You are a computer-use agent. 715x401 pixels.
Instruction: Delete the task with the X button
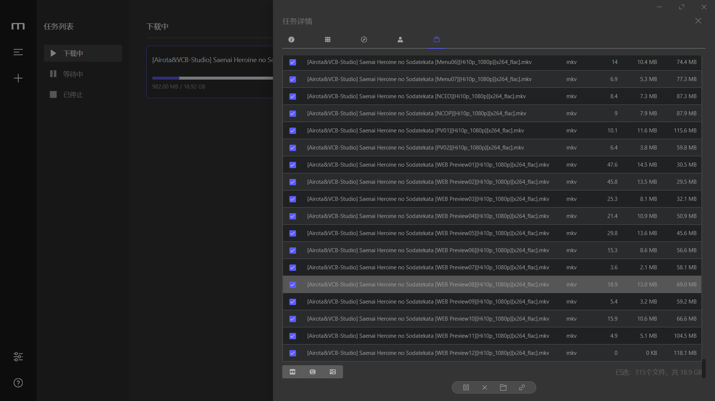click(484, 387)
